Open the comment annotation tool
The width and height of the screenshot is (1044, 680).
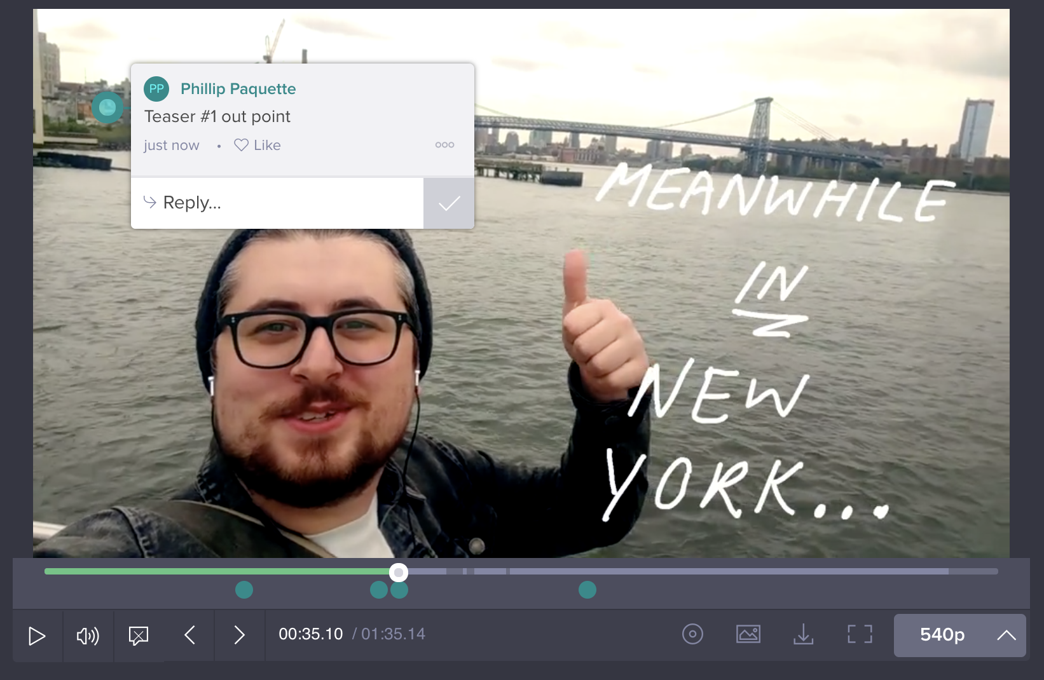[x=138, y=634]
